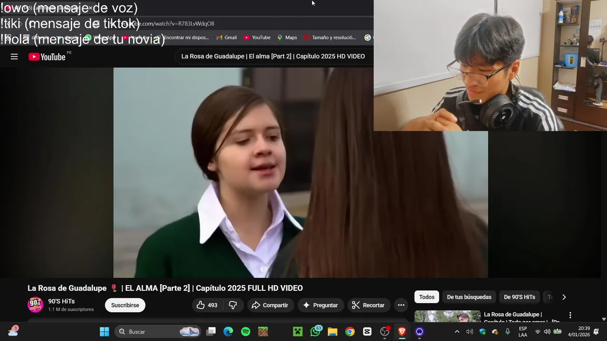Expand hidden system tray icons chevron
This screenshot has height=341, width=607.
tap(457, 332)
